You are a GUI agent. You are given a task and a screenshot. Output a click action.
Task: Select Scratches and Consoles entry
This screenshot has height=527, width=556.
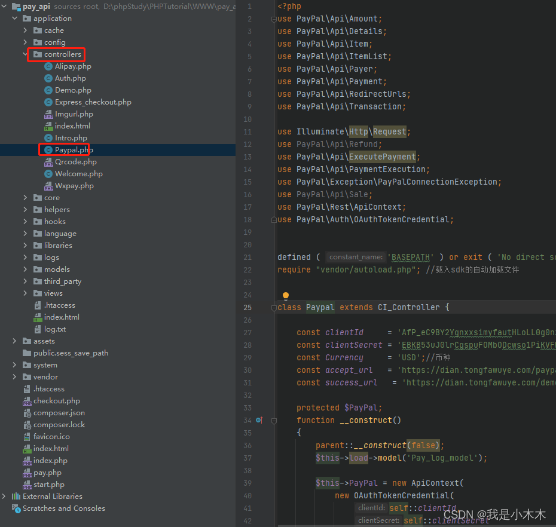pos(64,508)
